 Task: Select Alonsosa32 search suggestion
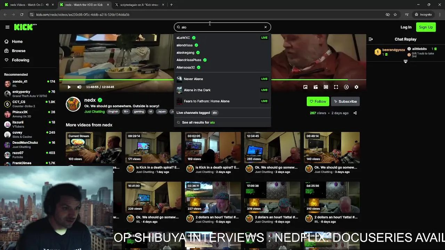(x=222, y=67)
